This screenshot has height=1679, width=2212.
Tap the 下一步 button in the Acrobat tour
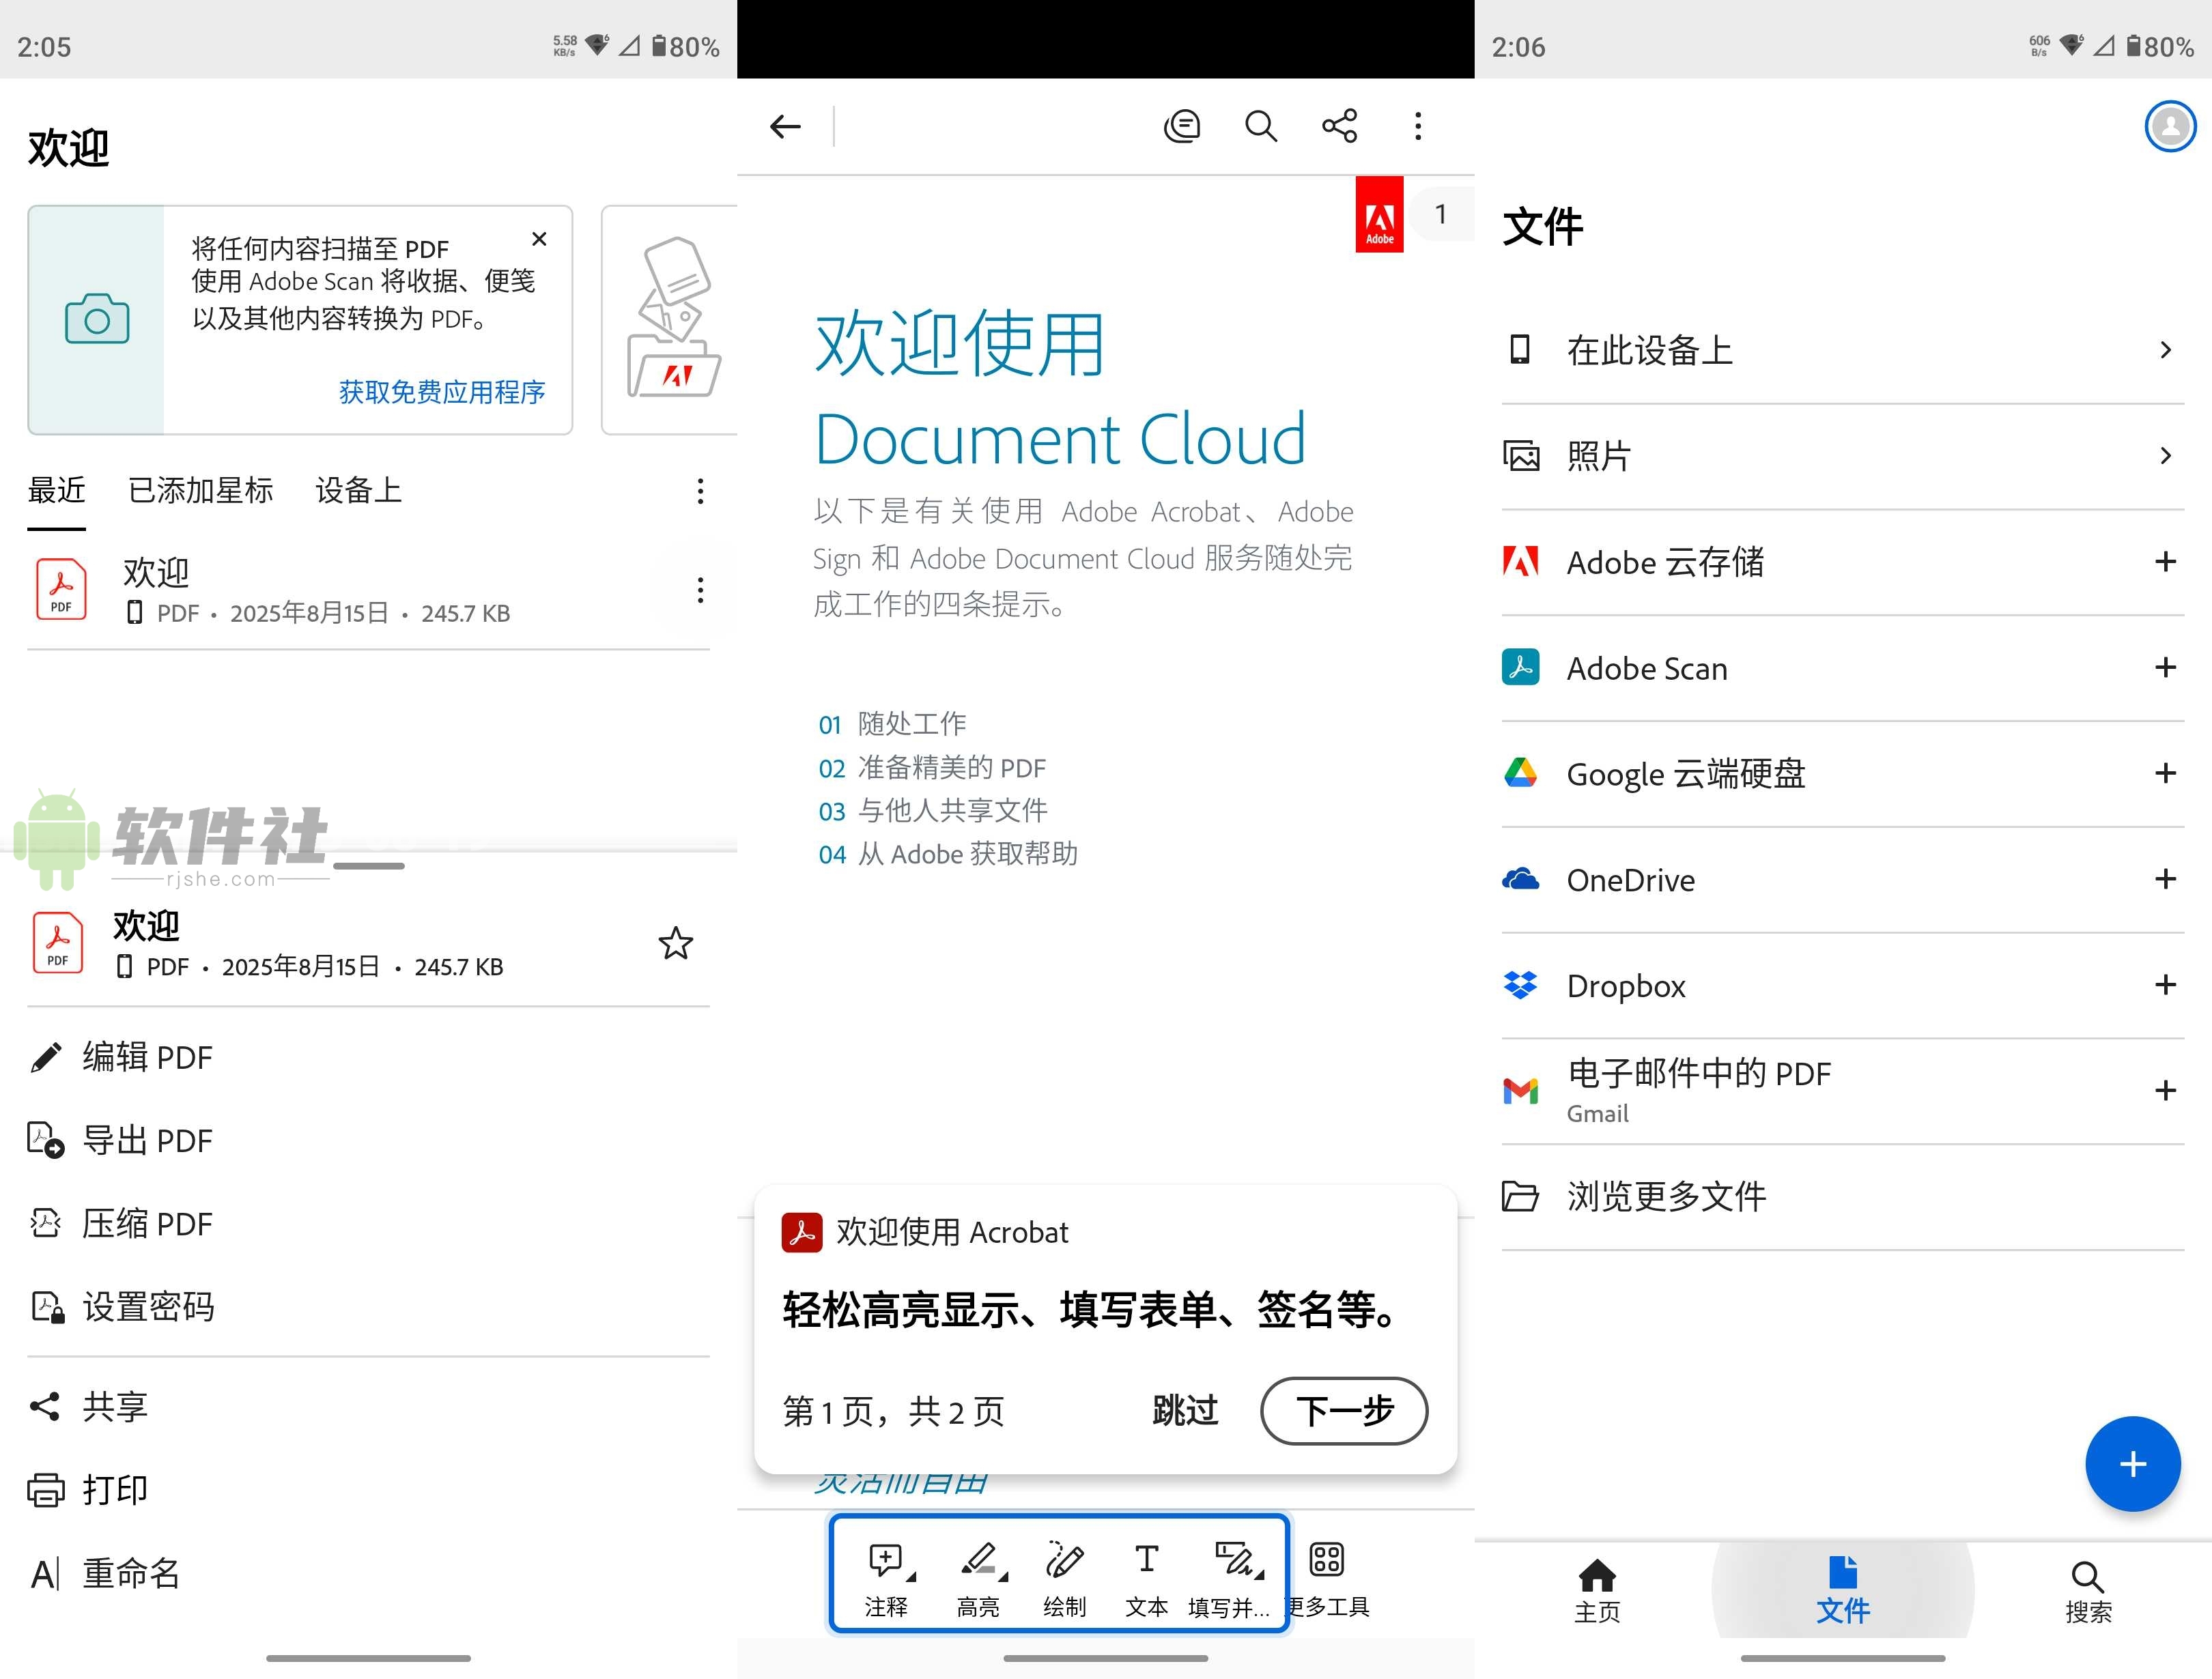pos(1343,1411)
